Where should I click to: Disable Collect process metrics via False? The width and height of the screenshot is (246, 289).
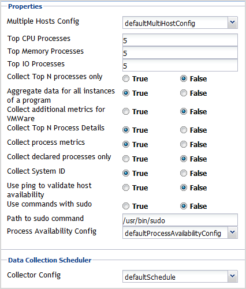tap(184, 144)
